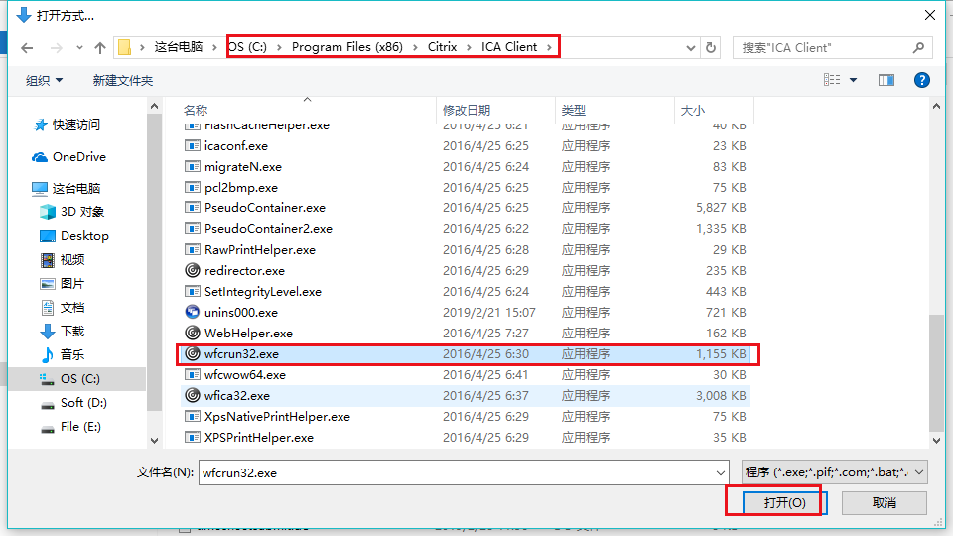This screenshot has width=953, height=536.
Task: Open 文档 folder in sidebar
Action: coord(63,307)
